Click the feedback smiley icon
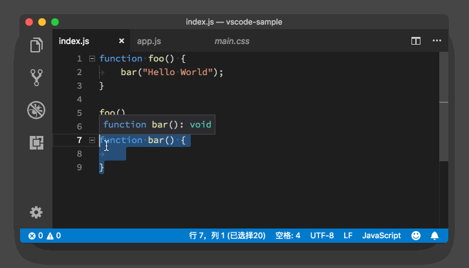This screenshot has height=268, width=469. coord(416,236)
